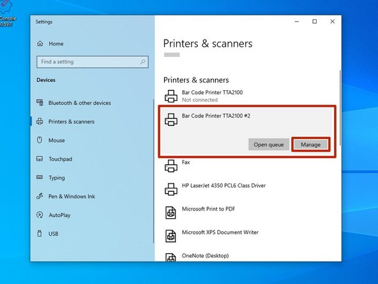Click the OneNote (Desktop) printer icon

coord(170,257)
